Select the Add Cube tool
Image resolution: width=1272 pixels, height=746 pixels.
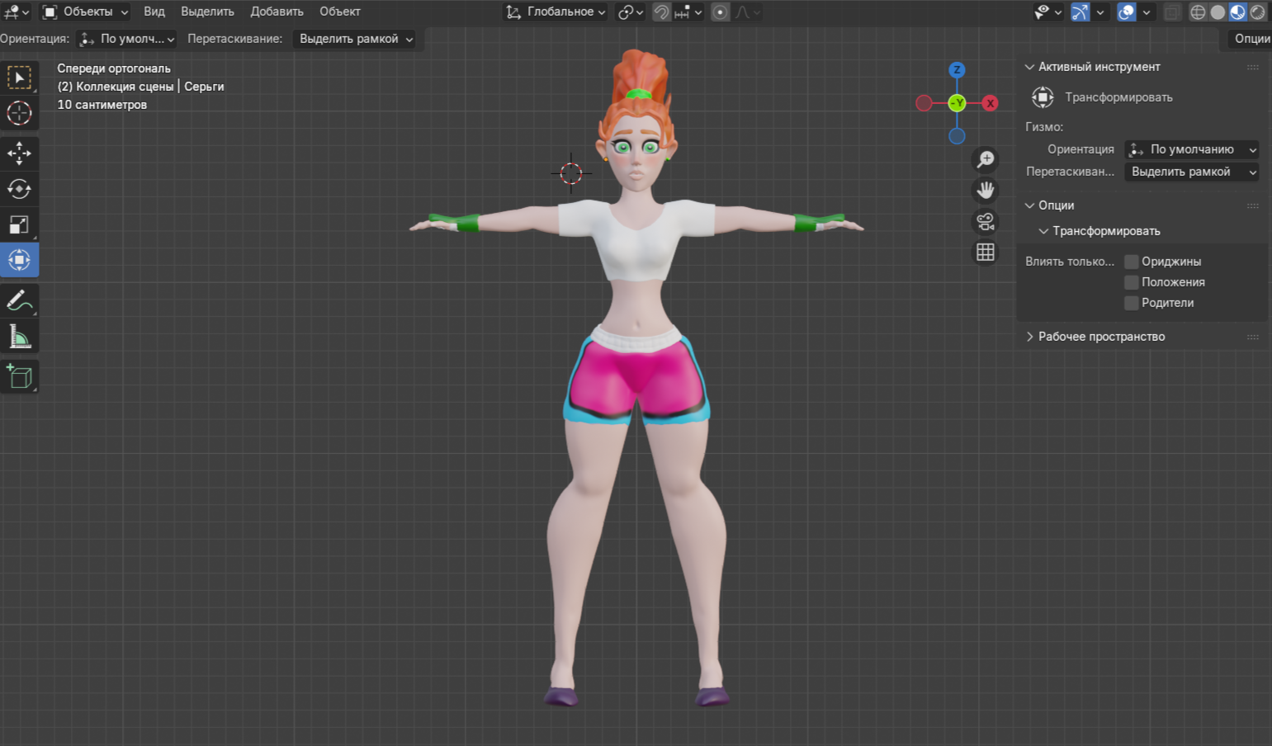[x=19, y=377]
